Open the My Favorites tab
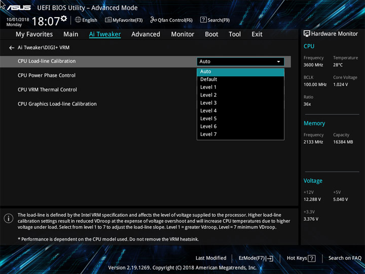The height and width of the screenshot is (274, 365). [x=34, y=35]
